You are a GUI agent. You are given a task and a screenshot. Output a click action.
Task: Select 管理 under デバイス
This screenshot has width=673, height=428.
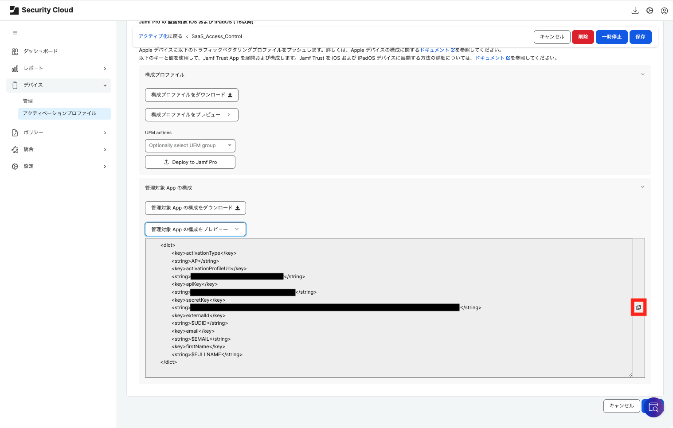click(27, 101)
